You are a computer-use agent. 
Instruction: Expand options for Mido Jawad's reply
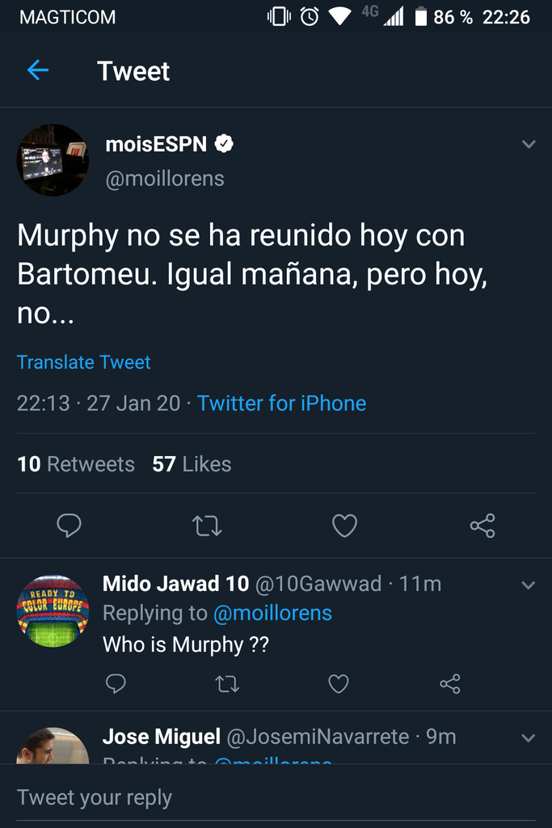[x=529, y=585]
